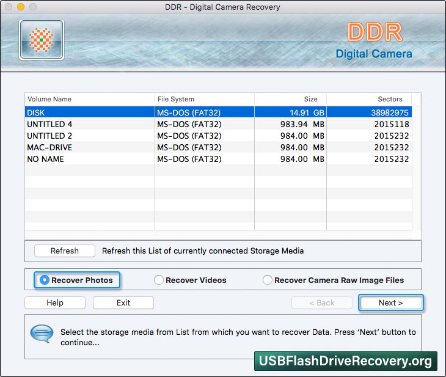
Task: Select the MAC-DRIVE volume
Action: tap(218, 147)
